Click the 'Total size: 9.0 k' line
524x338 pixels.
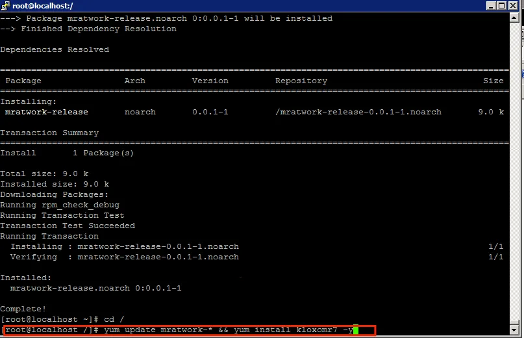[x=44, y=174]
